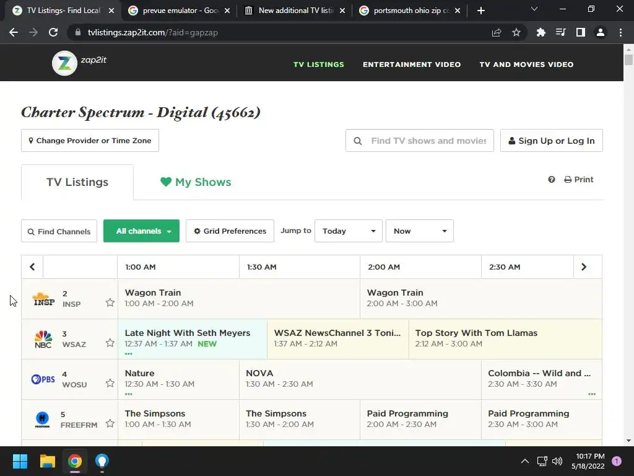Open TV AND MOVIES VIDEO nav item
Screen dimensions: 634x476
[526, 64]
